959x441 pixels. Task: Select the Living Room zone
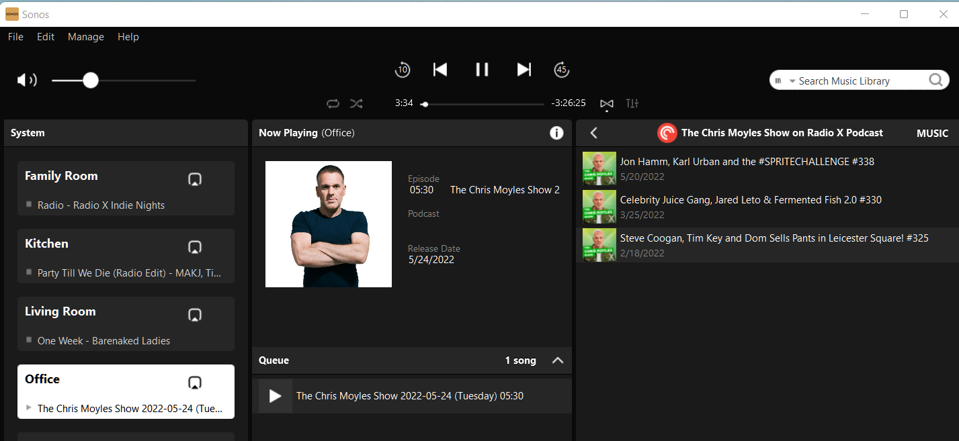[126, 324]
